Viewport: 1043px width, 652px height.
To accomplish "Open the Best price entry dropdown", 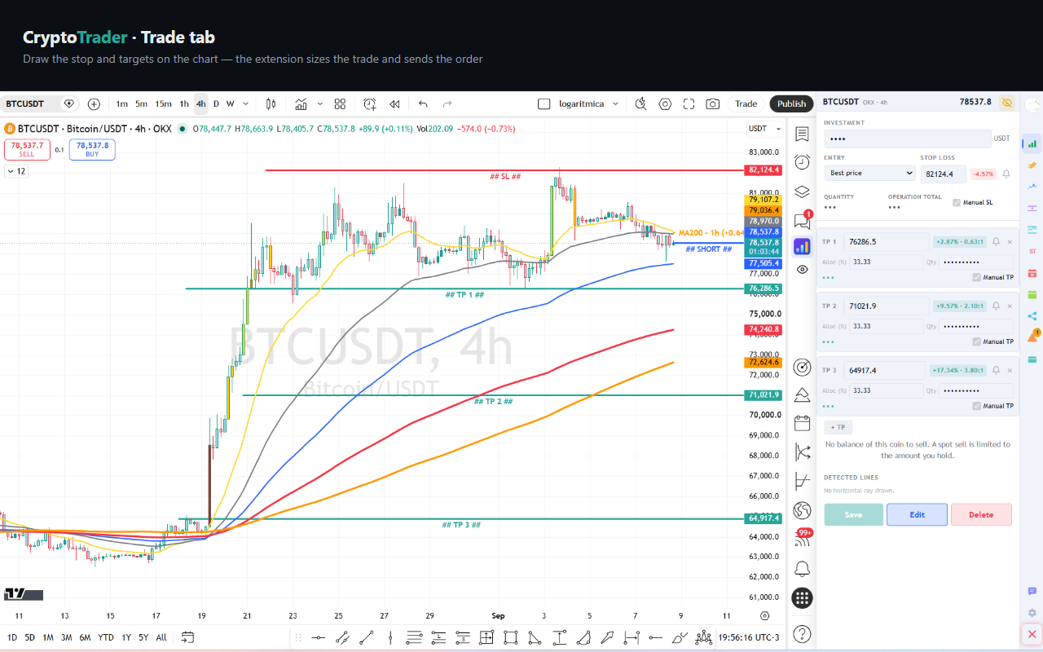I will (x=869, y=173).
